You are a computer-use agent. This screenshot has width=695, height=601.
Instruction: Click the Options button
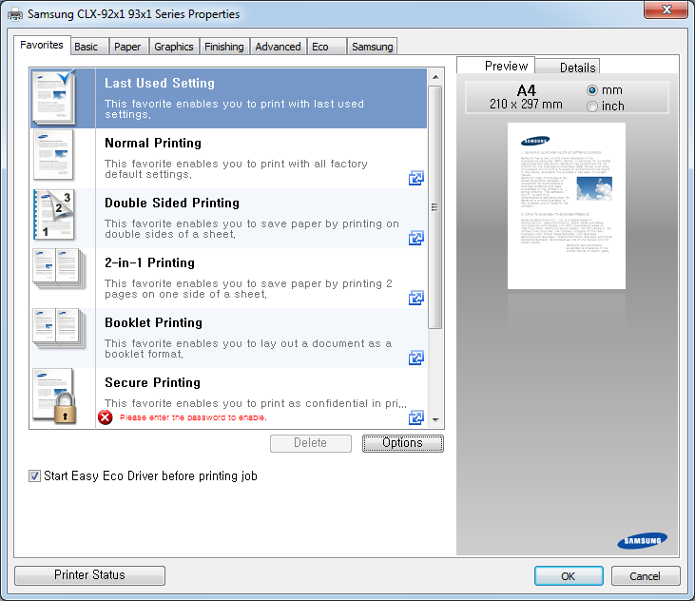(x=402, y=443)
